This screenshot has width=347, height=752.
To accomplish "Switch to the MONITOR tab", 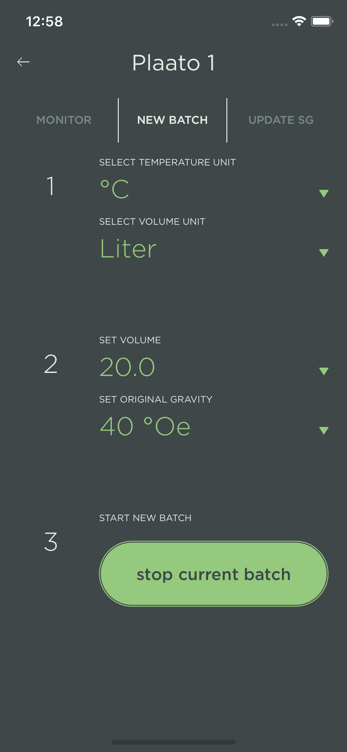I will tap(64, 120).
